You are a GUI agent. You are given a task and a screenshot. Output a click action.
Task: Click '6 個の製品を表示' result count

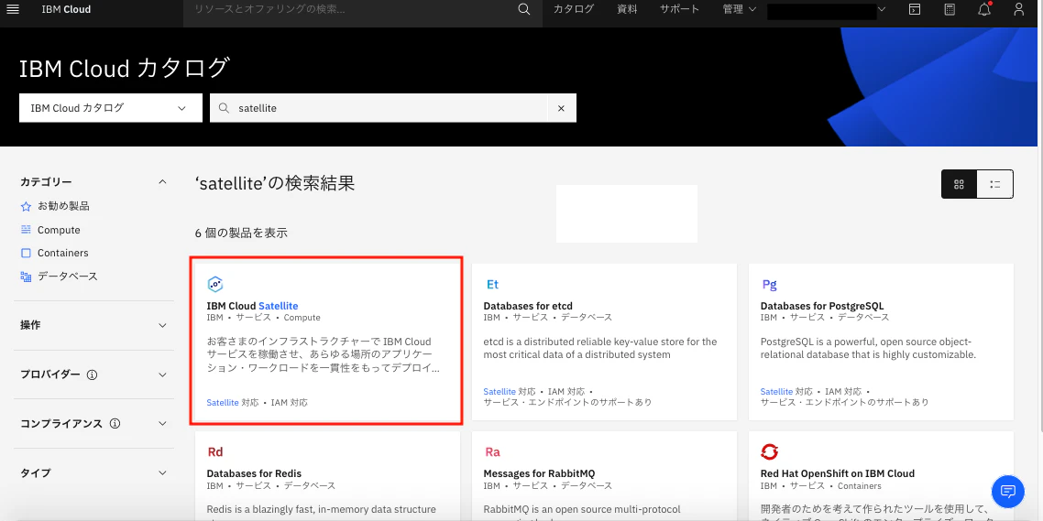coord(241,233)
